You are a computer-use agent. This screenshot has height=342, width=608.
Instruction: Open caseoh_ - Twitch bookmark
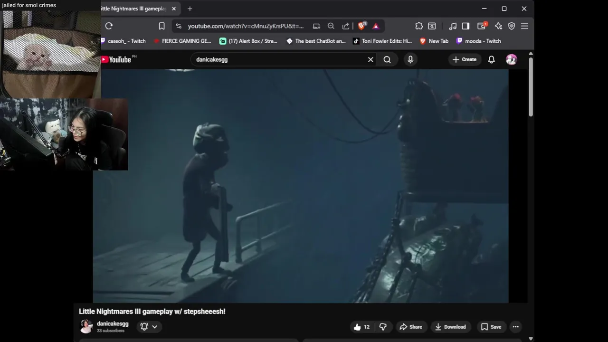point(123,41)
